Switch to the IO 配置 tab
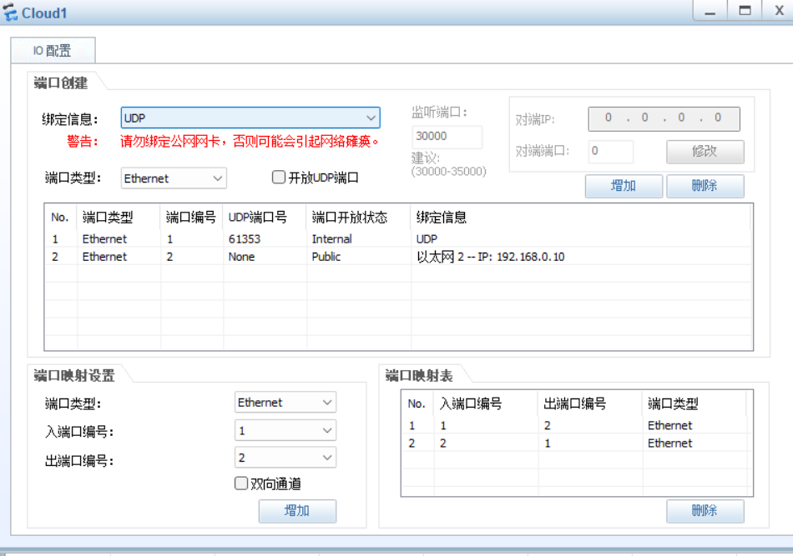793x556 pixels. click(x=53, y=51)
